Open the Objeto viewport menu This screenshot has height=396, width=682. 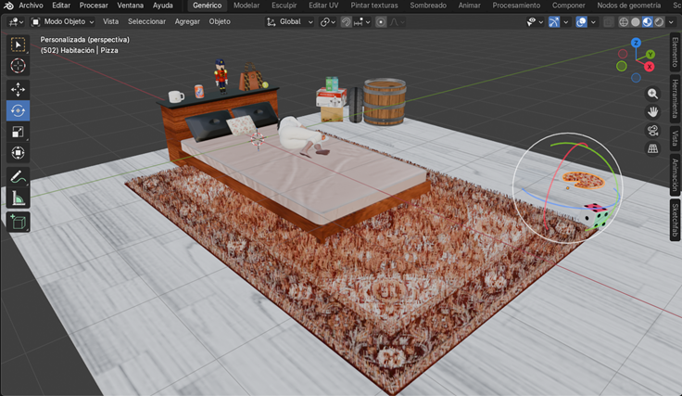pos(220,21)
